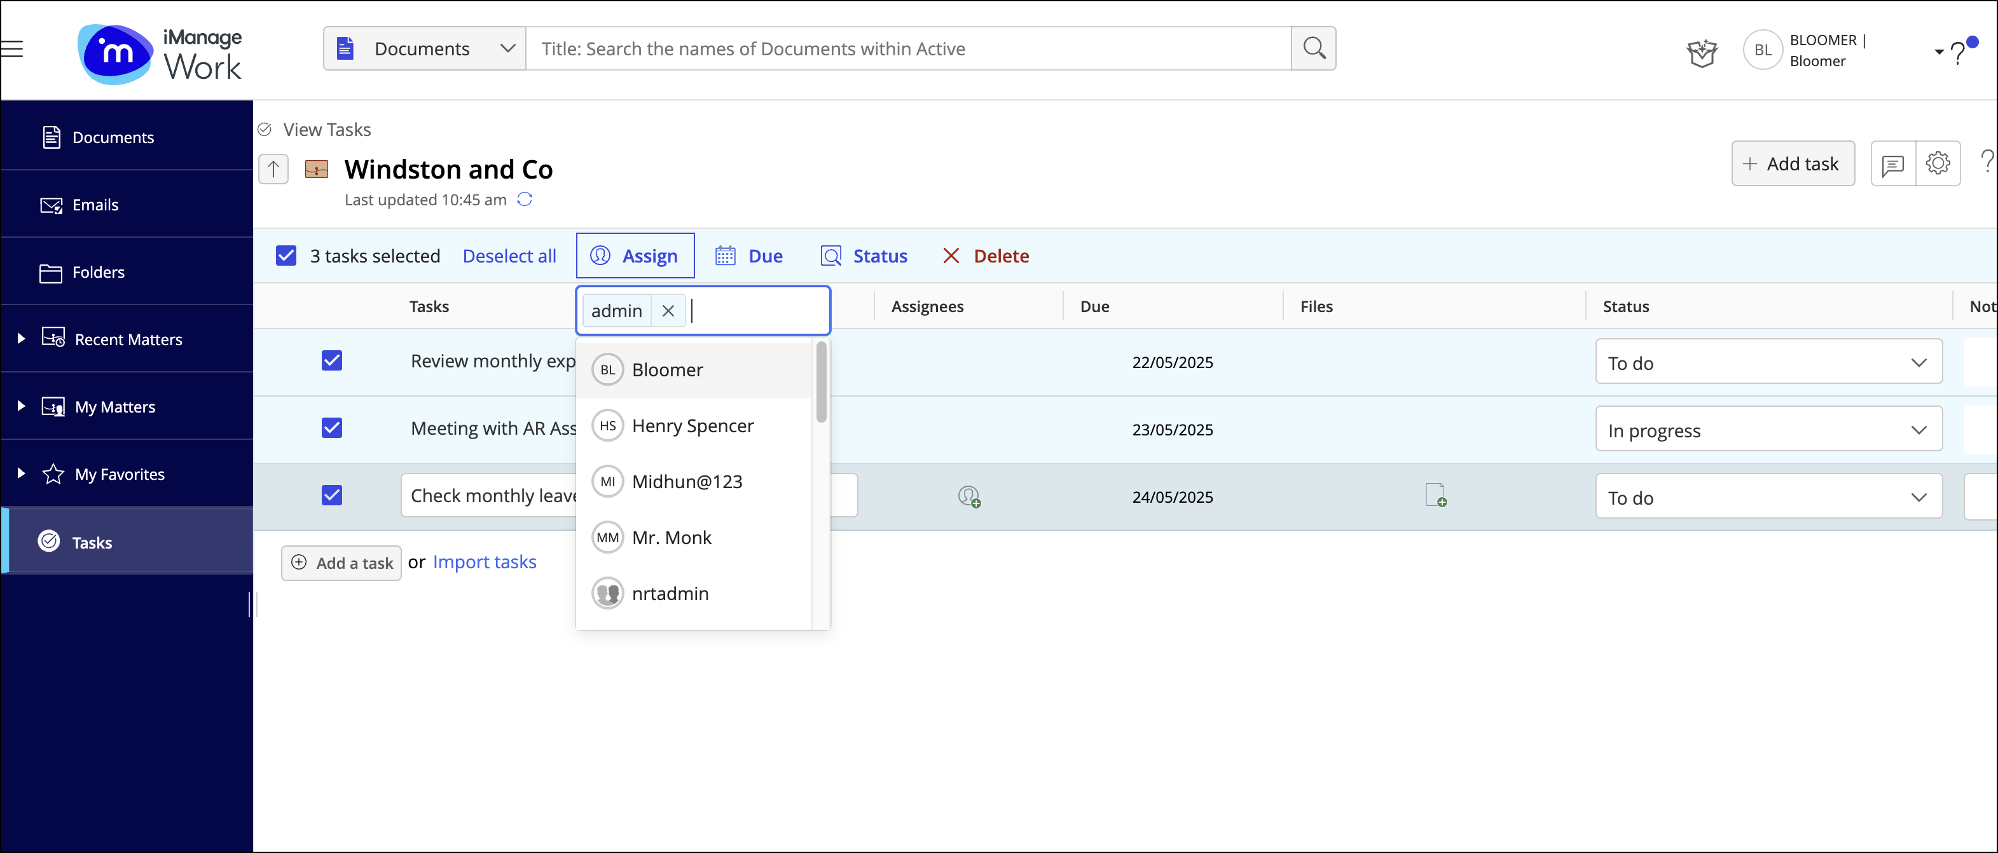Click the add assignee icon in third row
The height and width of the screenshot is (853, 1998).
(x=968, y=496)
